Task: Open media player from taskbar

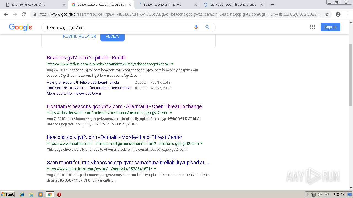Action: click(x=41, y=194)
